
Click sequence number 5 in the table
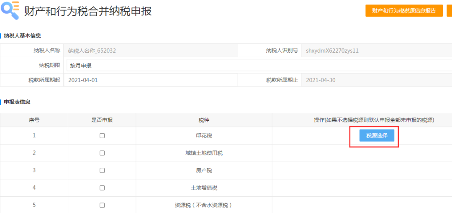[34, 205]
